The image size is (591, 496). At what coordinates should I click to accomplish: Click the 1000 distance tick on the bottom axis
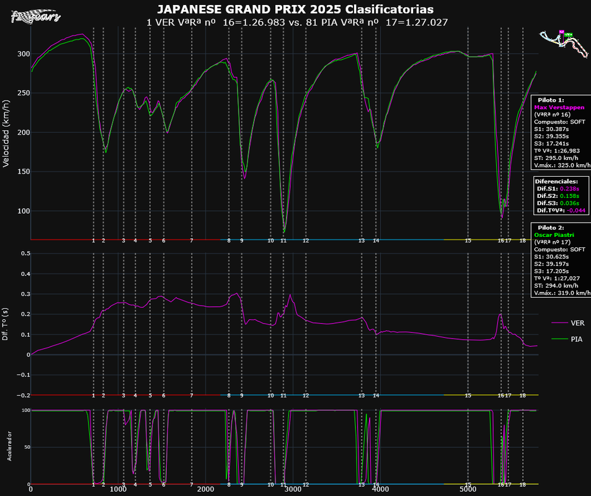click(x=118, y=489)
